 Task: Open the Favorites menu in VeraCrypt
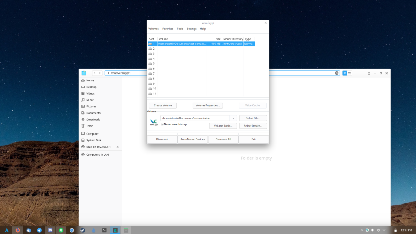coord(167,29)
